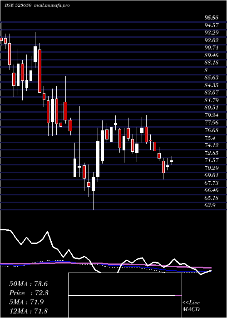Click the 69.01 price axis label
The height and width of the screenshot is (318, 227).
[x=212, y=175]
